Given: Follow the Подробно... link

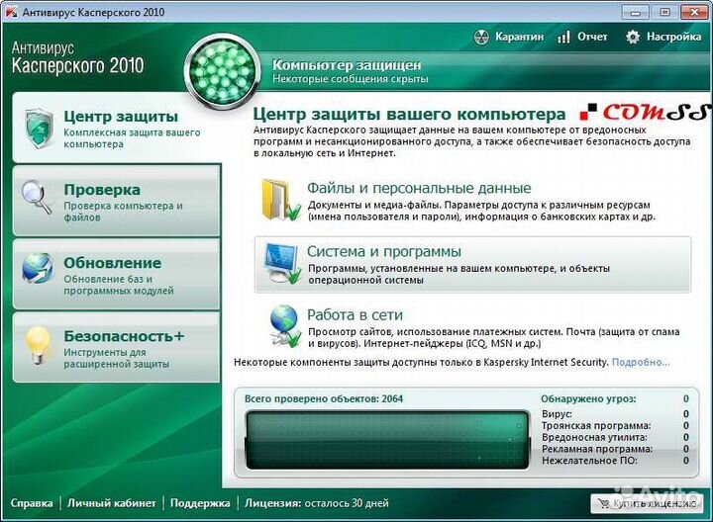Looking at the screenshot, I should coord(641,362).
